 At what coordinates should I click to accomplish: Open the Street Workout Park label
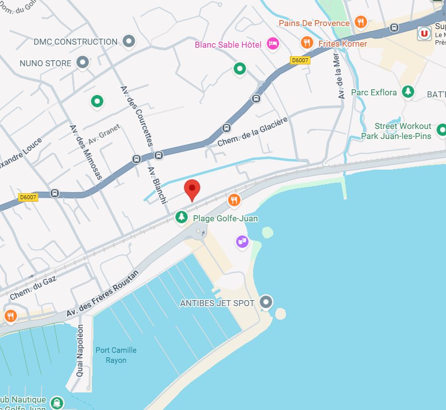click(396, 131)
